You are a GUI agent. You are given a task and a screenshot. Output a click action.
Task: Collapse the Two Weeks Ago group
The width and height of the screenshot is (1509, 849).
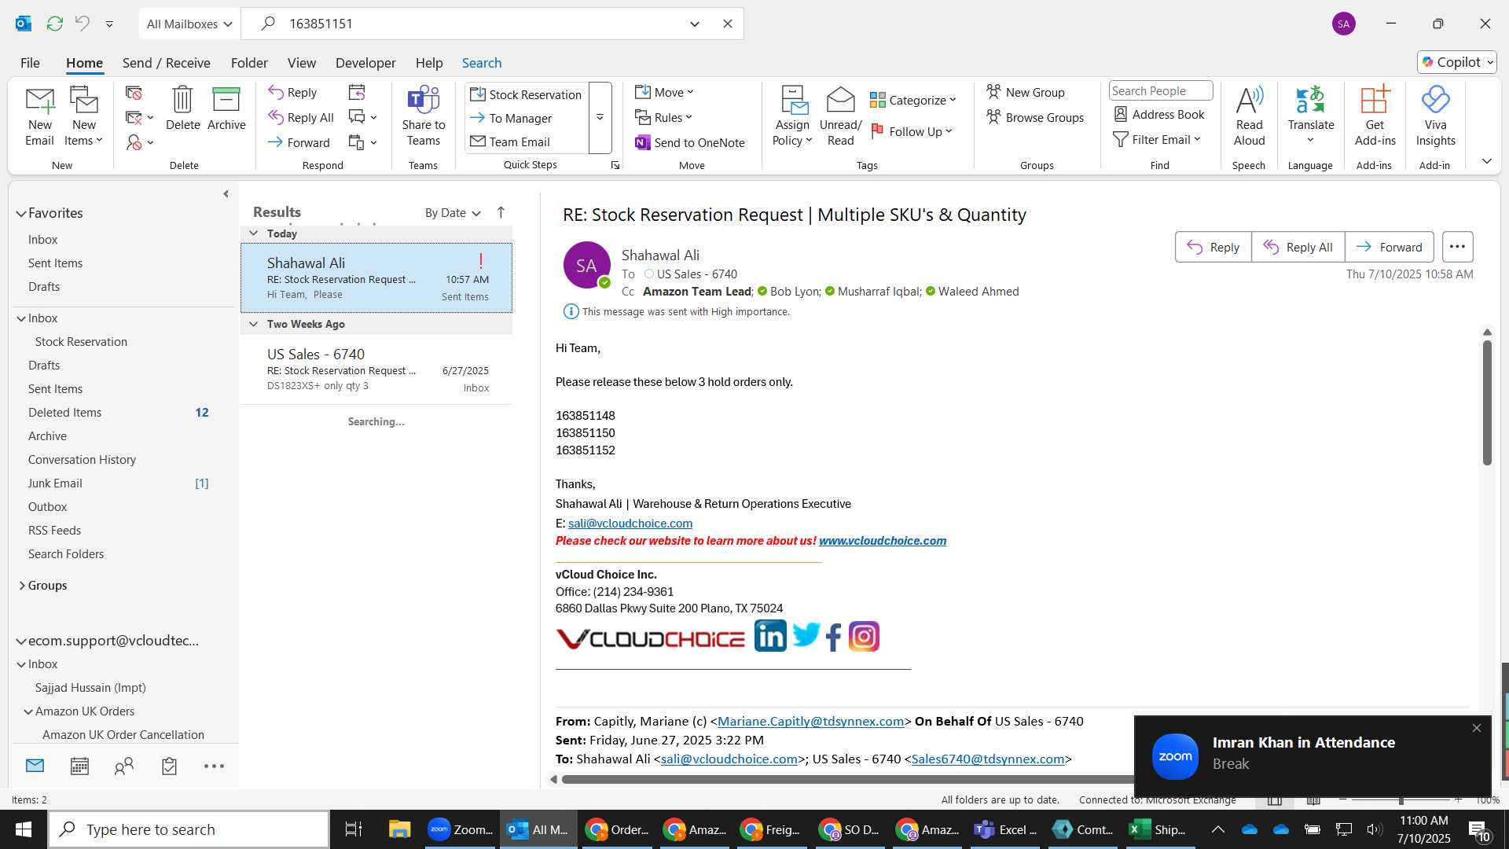(253, 324)
